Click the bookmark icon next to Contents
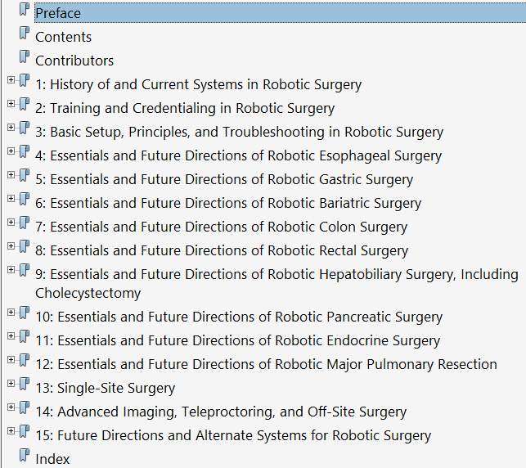526x468 pixels. pyautogui.click(x=24, y=35)
